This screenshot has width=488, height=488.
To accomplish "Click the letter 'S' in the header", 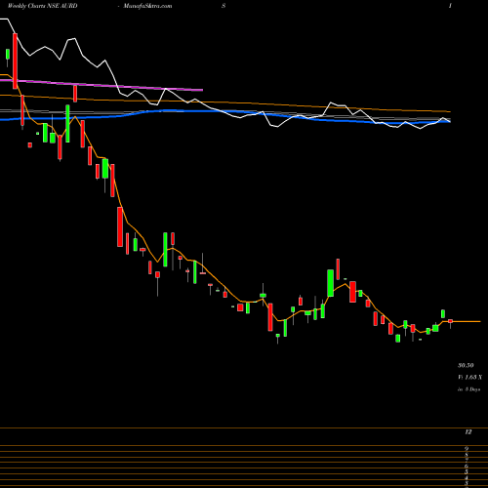I will pos(224,6).
